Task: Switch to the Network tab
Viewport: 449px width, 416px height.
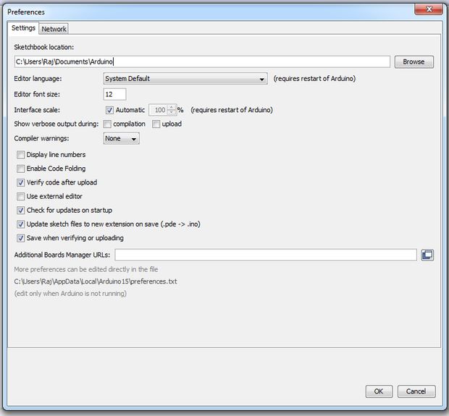Action: [54, 29]
